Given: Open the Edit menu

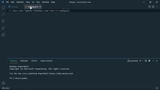Looking at the screenshot, I should tap(12, 2).
